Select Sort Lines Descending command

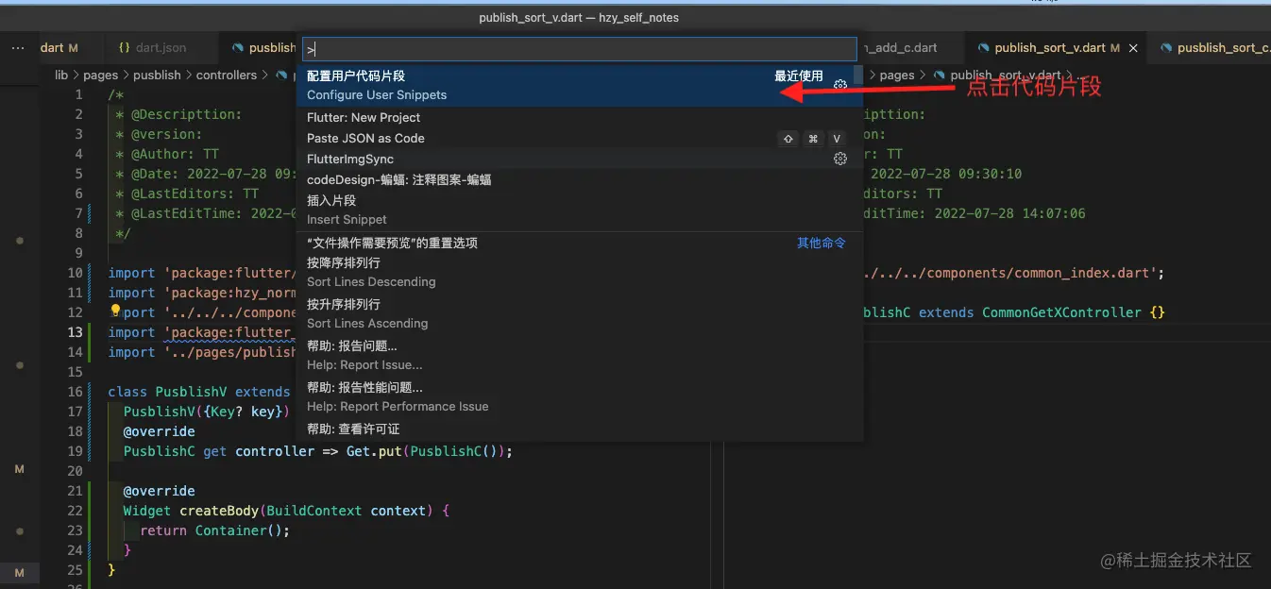[579, 272]
